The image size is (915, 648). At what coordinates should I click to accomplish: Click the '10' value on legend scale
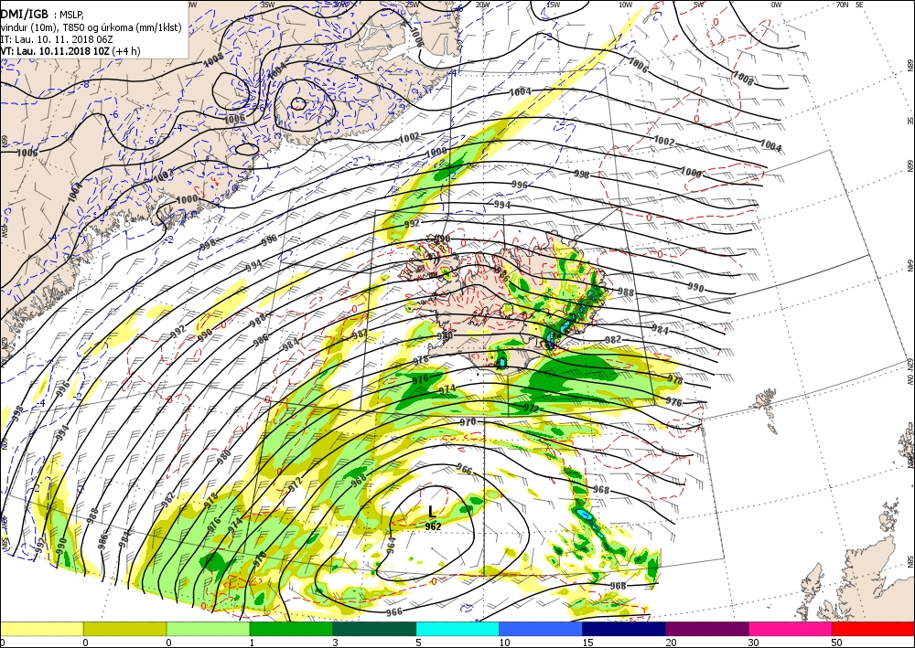coord(504,643)
